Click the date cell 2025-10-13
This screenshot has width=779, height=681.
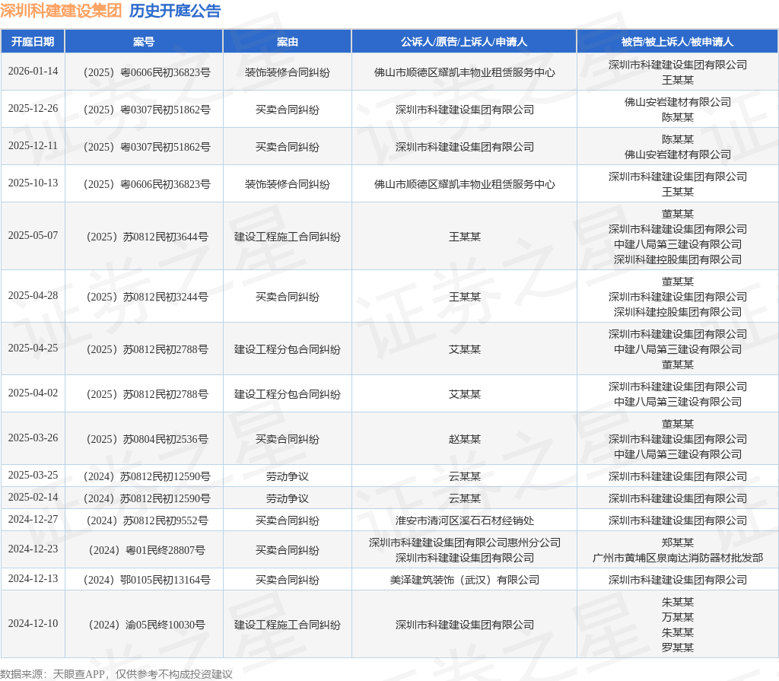pyautogui.click(x=33, y=183)
